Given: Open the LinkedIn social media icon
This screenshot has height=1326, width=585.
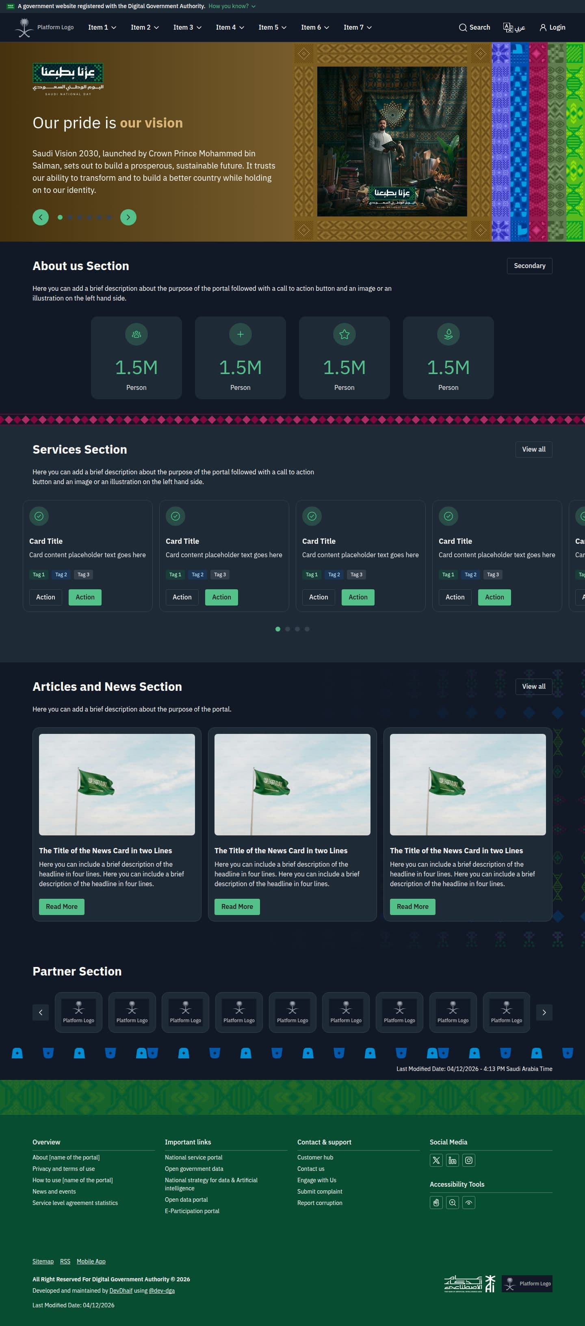Looking at the screenshot, I should pos(453,1160).
